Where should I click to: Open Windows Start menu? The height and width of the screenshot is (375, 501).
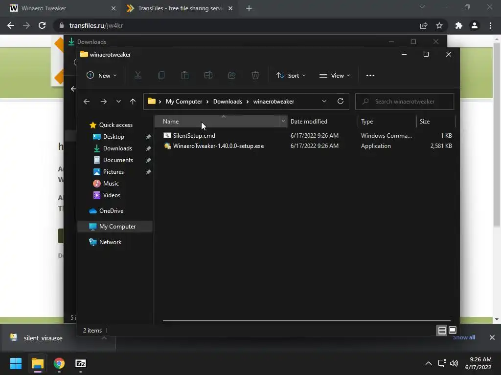click(16, 363)
